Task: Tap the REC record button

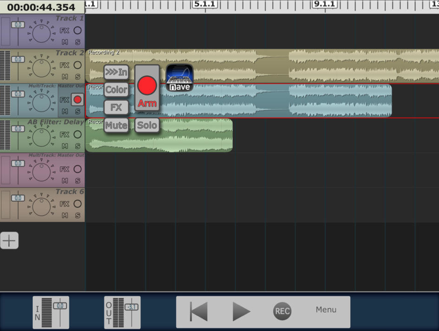Action: coord(282,311)
